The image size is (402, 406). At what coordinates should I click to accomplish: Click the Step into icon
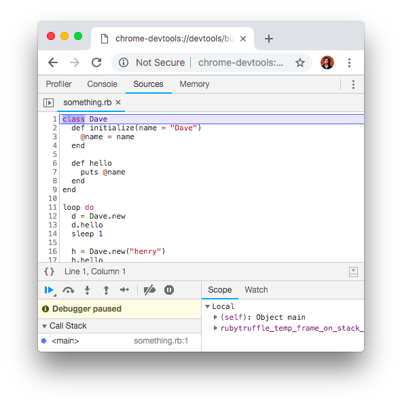coord(88,290)
